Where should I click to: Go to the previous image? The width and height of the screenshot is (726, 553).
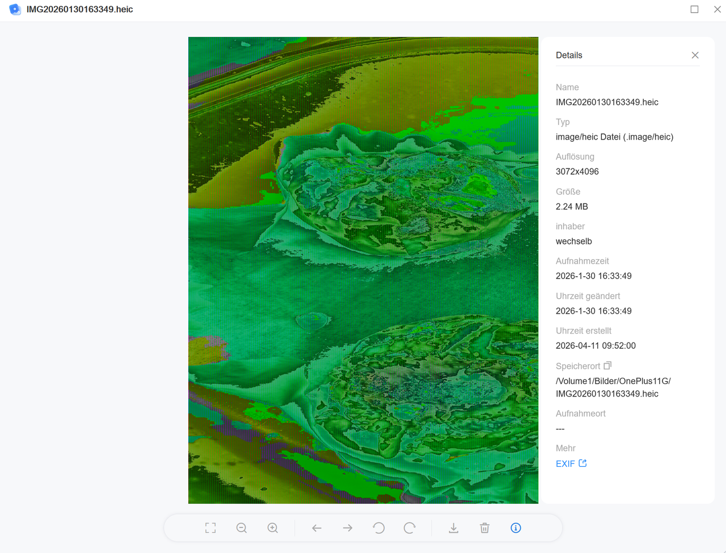click(x=316, y=528)
